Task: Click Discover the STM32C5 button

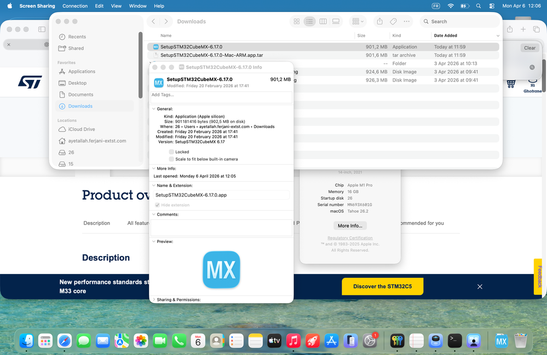Action: click(382, 287)
